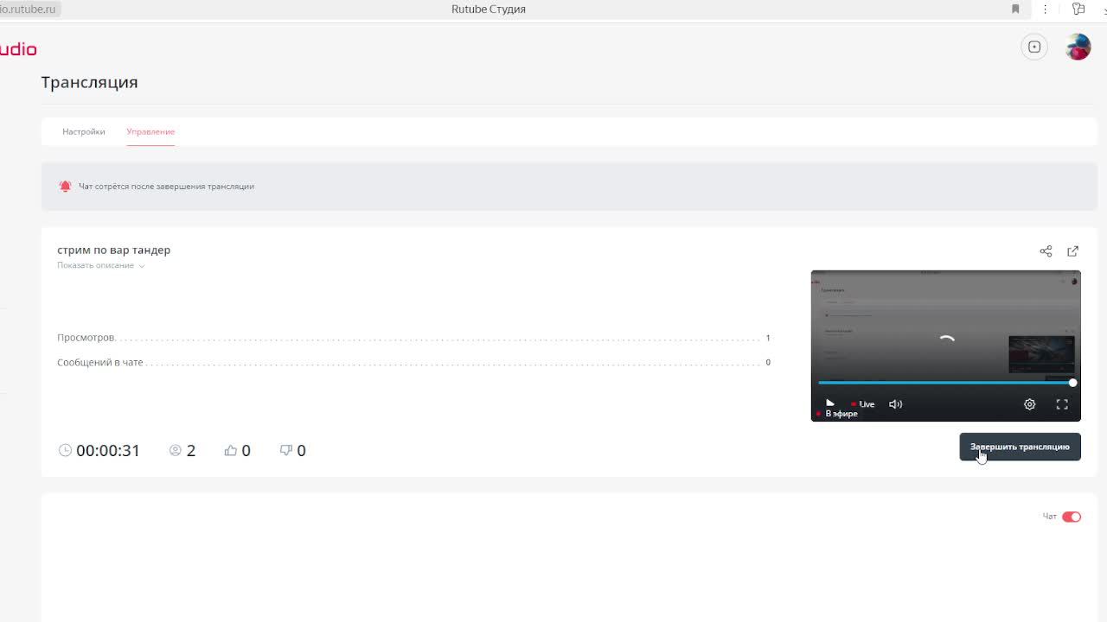Click the clock stream duration icon

click(65, 450)
